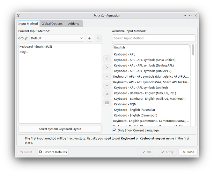Select APL symbols (APLX unified) entry
Image resolution: width=214 pixels, height=175 pixels.
click(x=152, y=60)
